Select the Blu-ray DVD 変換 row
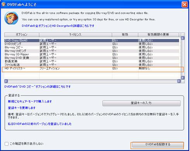Screen dimensions: 190x151 pos(92,58)
